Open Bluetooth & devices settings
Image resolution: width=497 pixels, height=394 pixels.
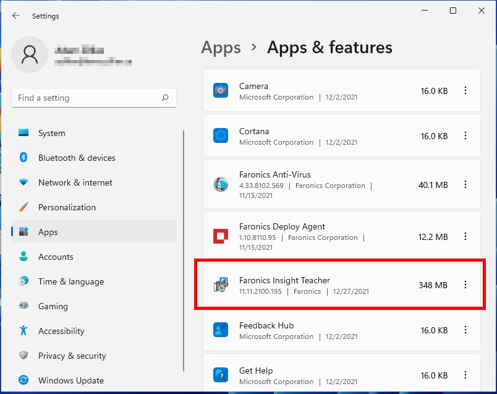click(77, 158)
